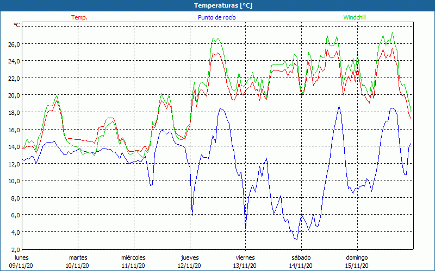Click the 26,0 axis value
435x271 pixels.
point(14,44)
